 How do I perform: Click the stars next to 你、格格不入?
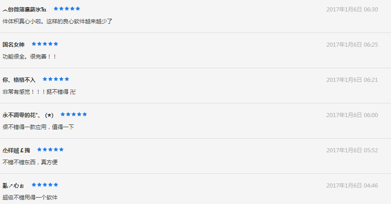coord(56,79)
